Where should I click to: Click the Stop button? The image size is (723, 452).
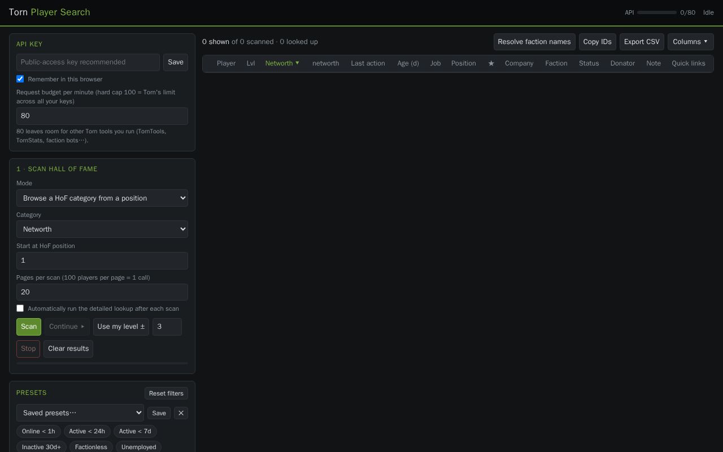point(28,349)
